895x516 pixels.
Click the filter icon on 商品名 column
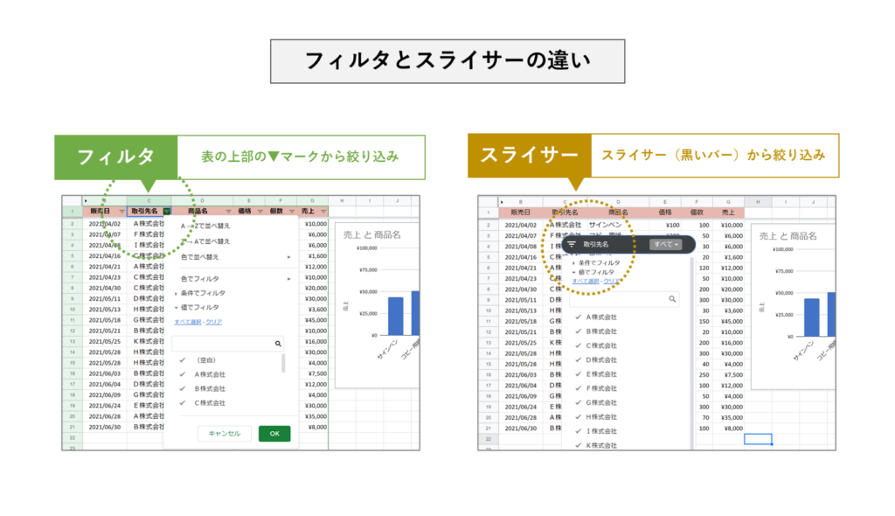click(228, 212)
